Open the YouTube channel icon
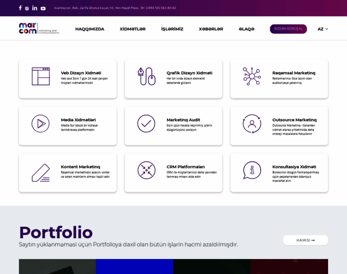 tap(43, 8)
